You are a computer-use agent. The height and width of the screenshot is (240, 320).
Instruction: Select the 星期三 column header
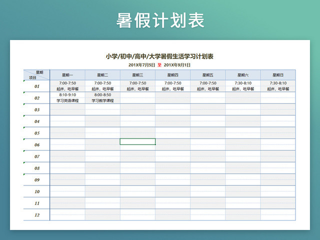[138, 75]
